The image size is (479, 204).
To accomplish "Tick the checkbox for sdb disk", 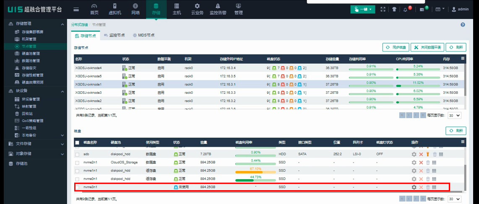I will coord(77,154).
